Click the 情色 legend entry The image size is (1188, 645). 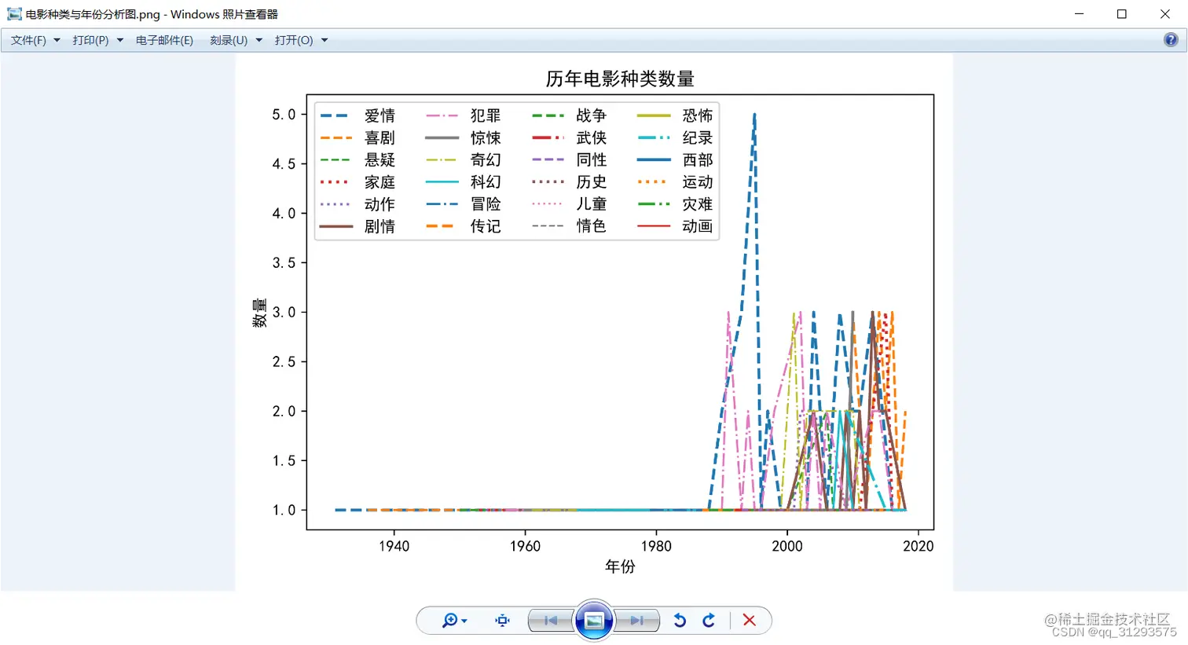pos(570,226)
